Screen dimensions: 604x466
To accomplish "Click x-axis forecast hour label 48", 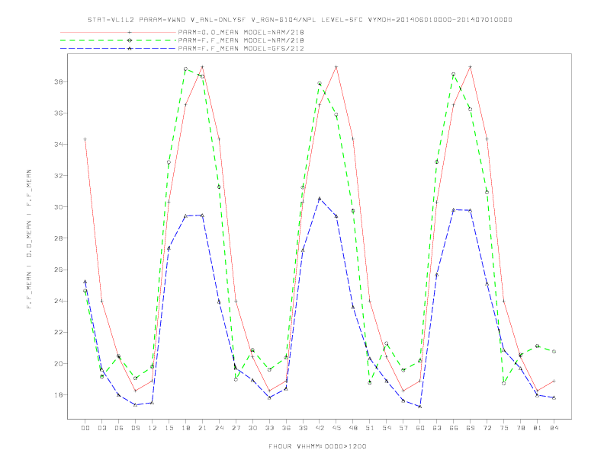I will tap(353, 428).
